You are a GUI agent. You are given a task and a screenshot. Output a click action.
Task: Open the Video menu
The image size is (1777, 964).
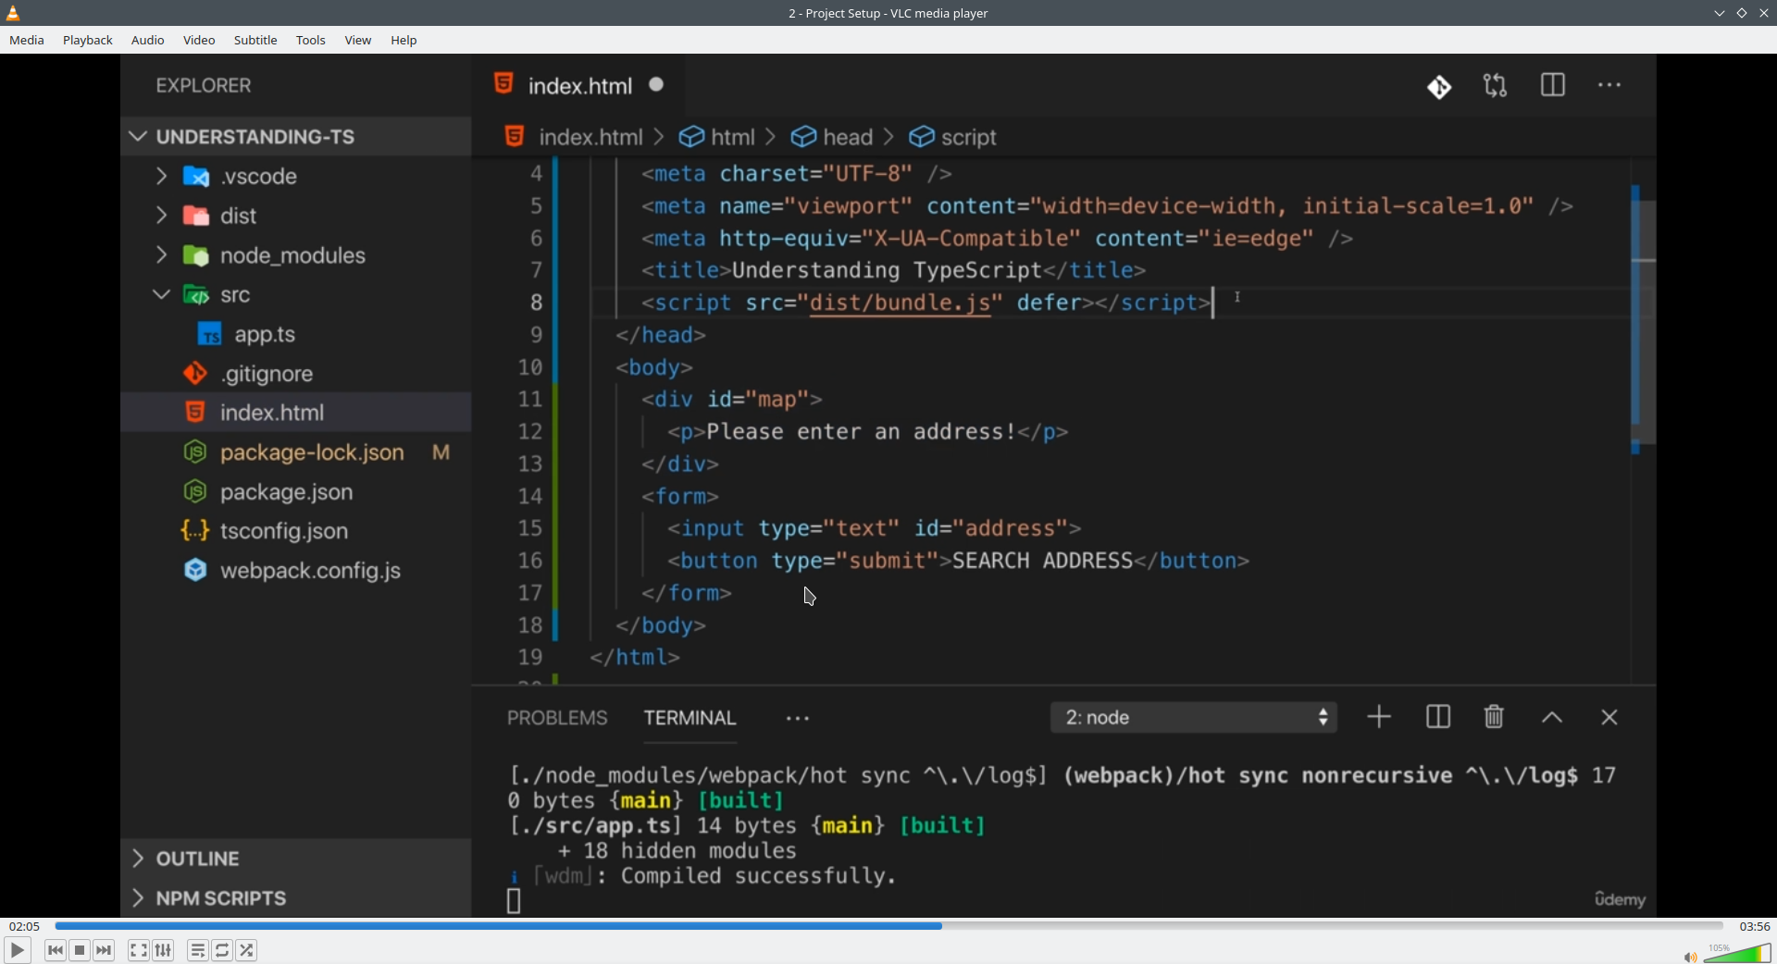pos(199,41)
